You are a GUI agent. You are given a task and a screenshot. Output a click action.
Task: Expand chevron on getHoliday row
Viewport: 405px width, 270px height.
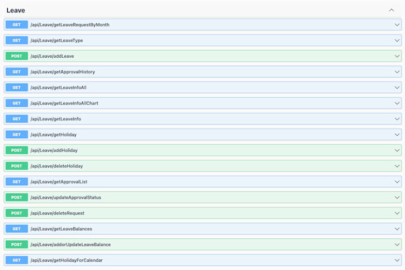pyautogui.click(x=397, y=135)
